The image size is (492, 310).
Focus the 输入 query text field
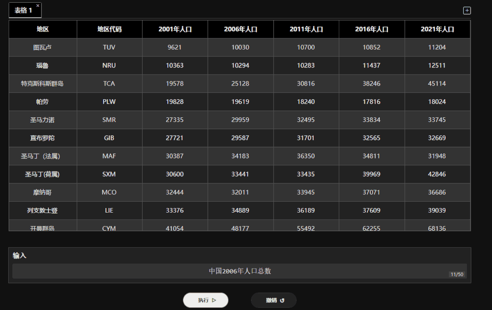[x=239, y=271]
